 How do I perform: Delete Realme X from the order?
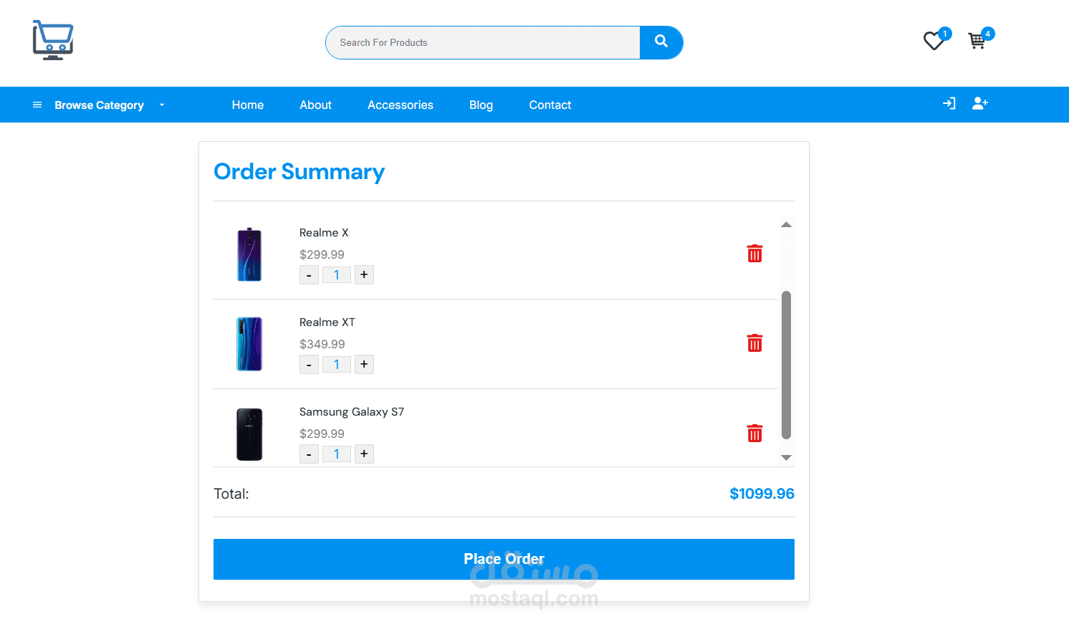[x=754, y=254]
